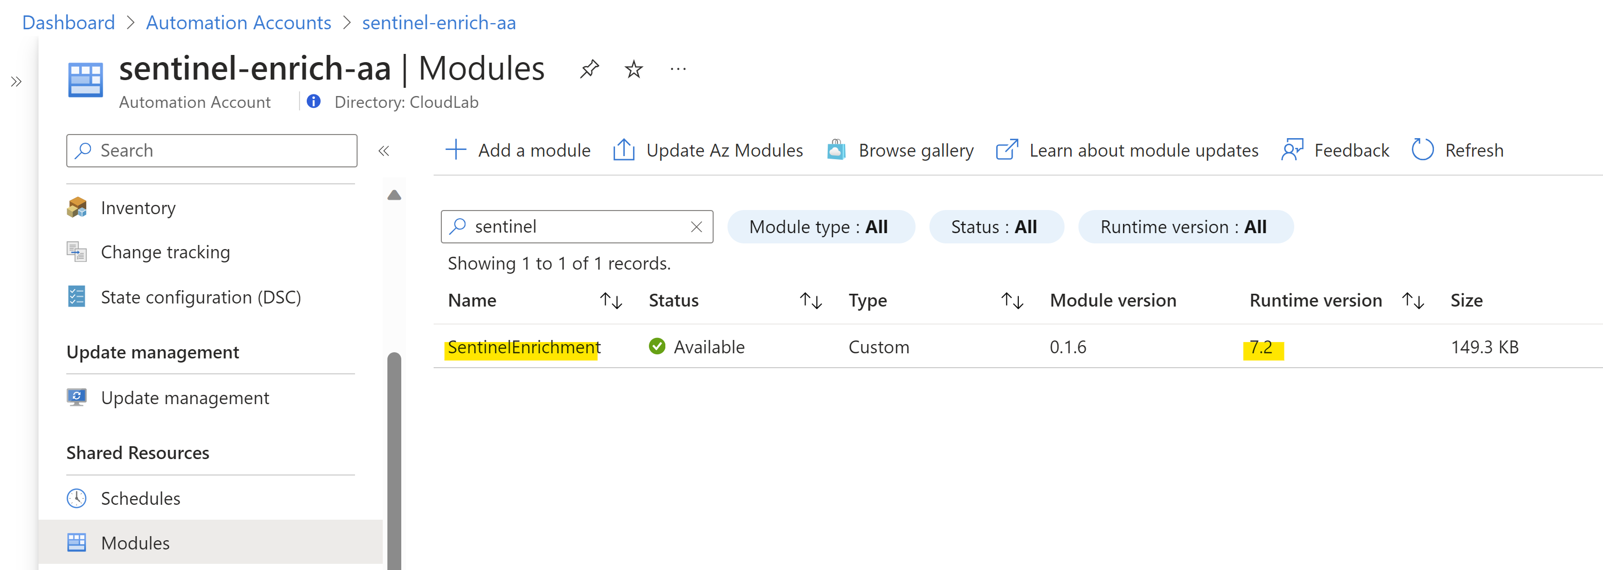The image size is (1603, 570).
Task: Open the Feedback pane
Action: [1352, 150]
